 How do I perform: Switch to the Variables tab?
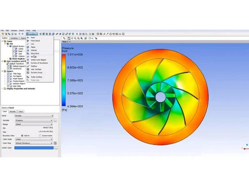tap(14, 38)
